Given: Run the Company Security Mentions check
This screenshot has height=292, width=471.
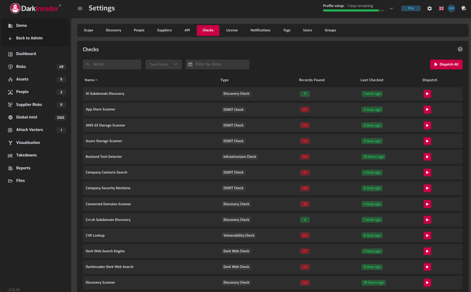Looking at the screenshot, I should coord(427,188).
